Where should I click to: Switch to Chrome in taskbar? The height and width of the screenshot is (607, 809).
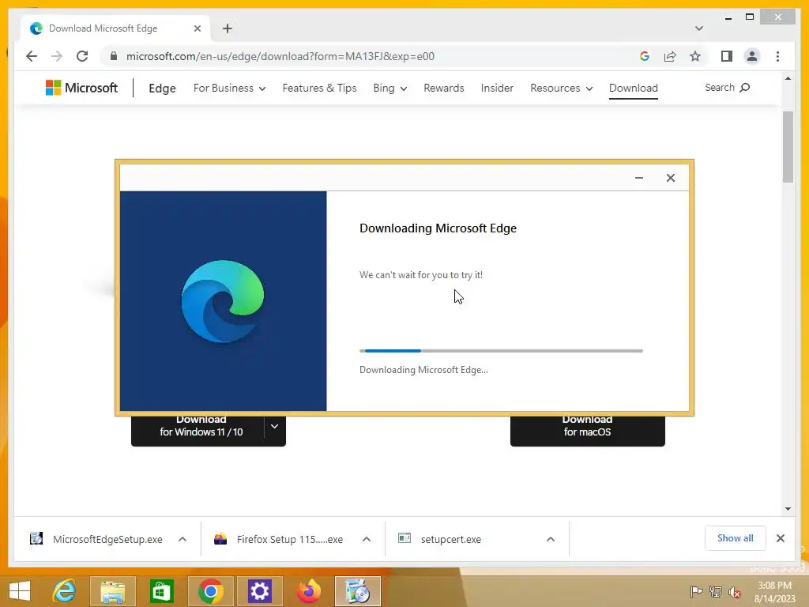[x=210, y=591]
